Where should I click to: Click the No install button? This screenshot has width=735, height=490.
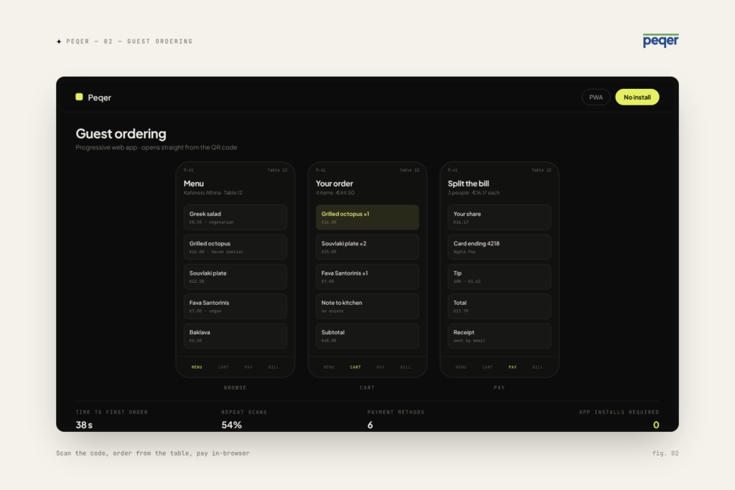point(637,97)
